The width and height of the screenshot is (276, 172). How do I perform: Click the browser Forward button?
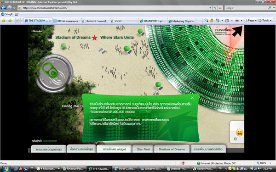[10, 8]
